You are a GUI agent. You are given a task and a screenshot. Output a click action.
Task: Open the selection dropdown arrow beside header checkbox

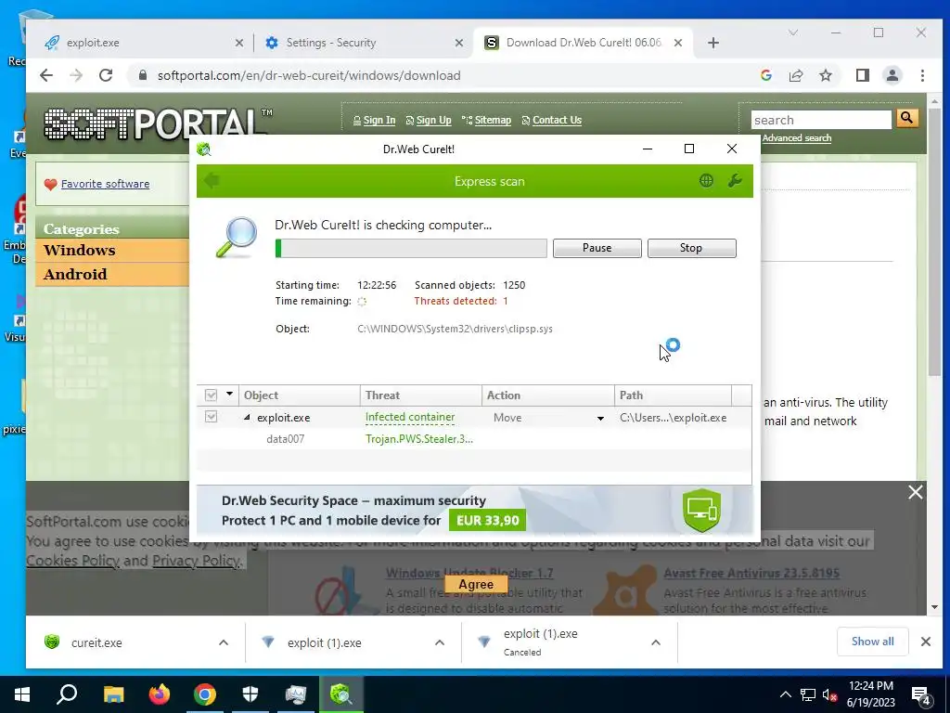[x=230, y=394]
